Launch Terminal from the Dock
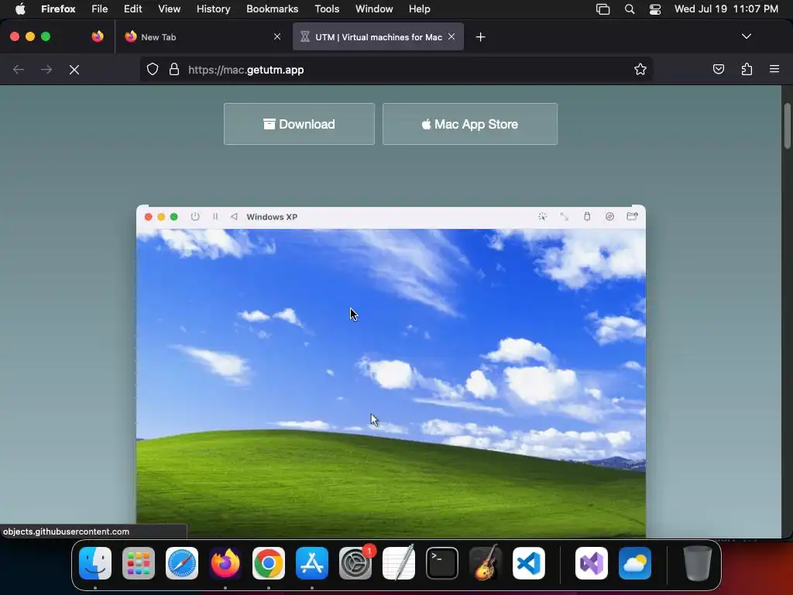The height and width of the screenshot is (595, 793). (442, 563)
